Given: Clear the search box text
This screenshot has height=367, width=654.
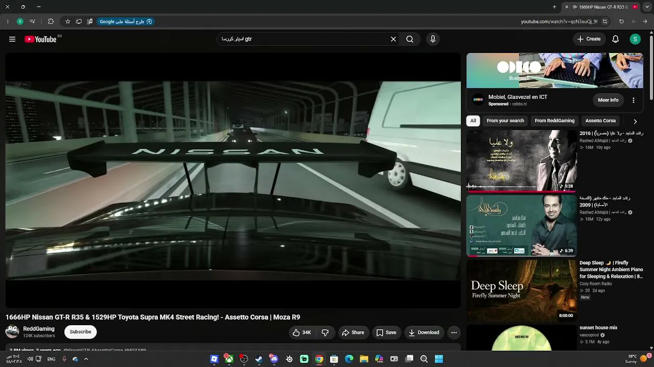Looking at the screenshot, I should point(393,39).
